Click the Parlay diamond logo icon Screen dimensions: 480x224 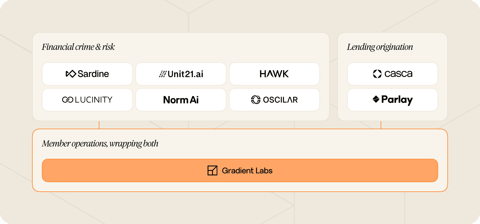tap(376, 99)
